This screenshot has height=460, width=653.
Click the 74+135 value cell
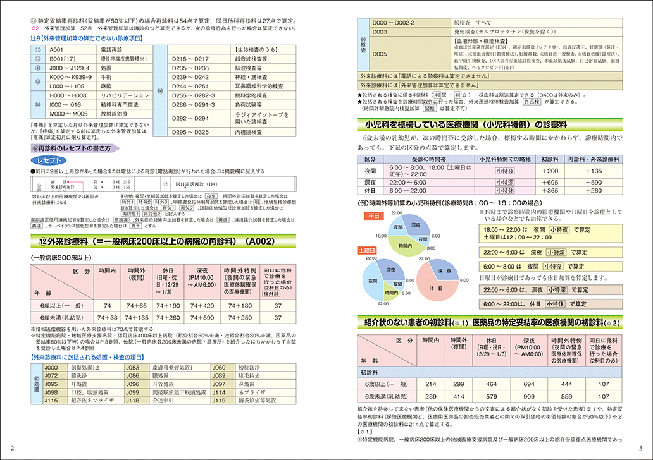(x=137, y=318)
